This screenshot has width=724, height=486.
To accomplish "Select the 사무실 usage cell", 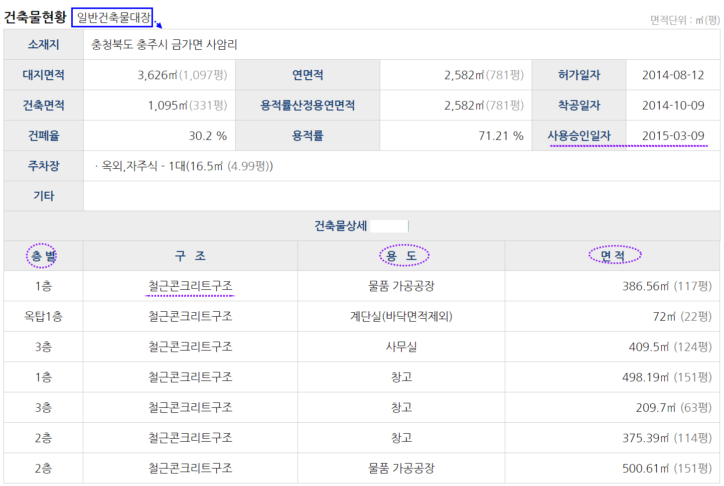I will point(401,347).
